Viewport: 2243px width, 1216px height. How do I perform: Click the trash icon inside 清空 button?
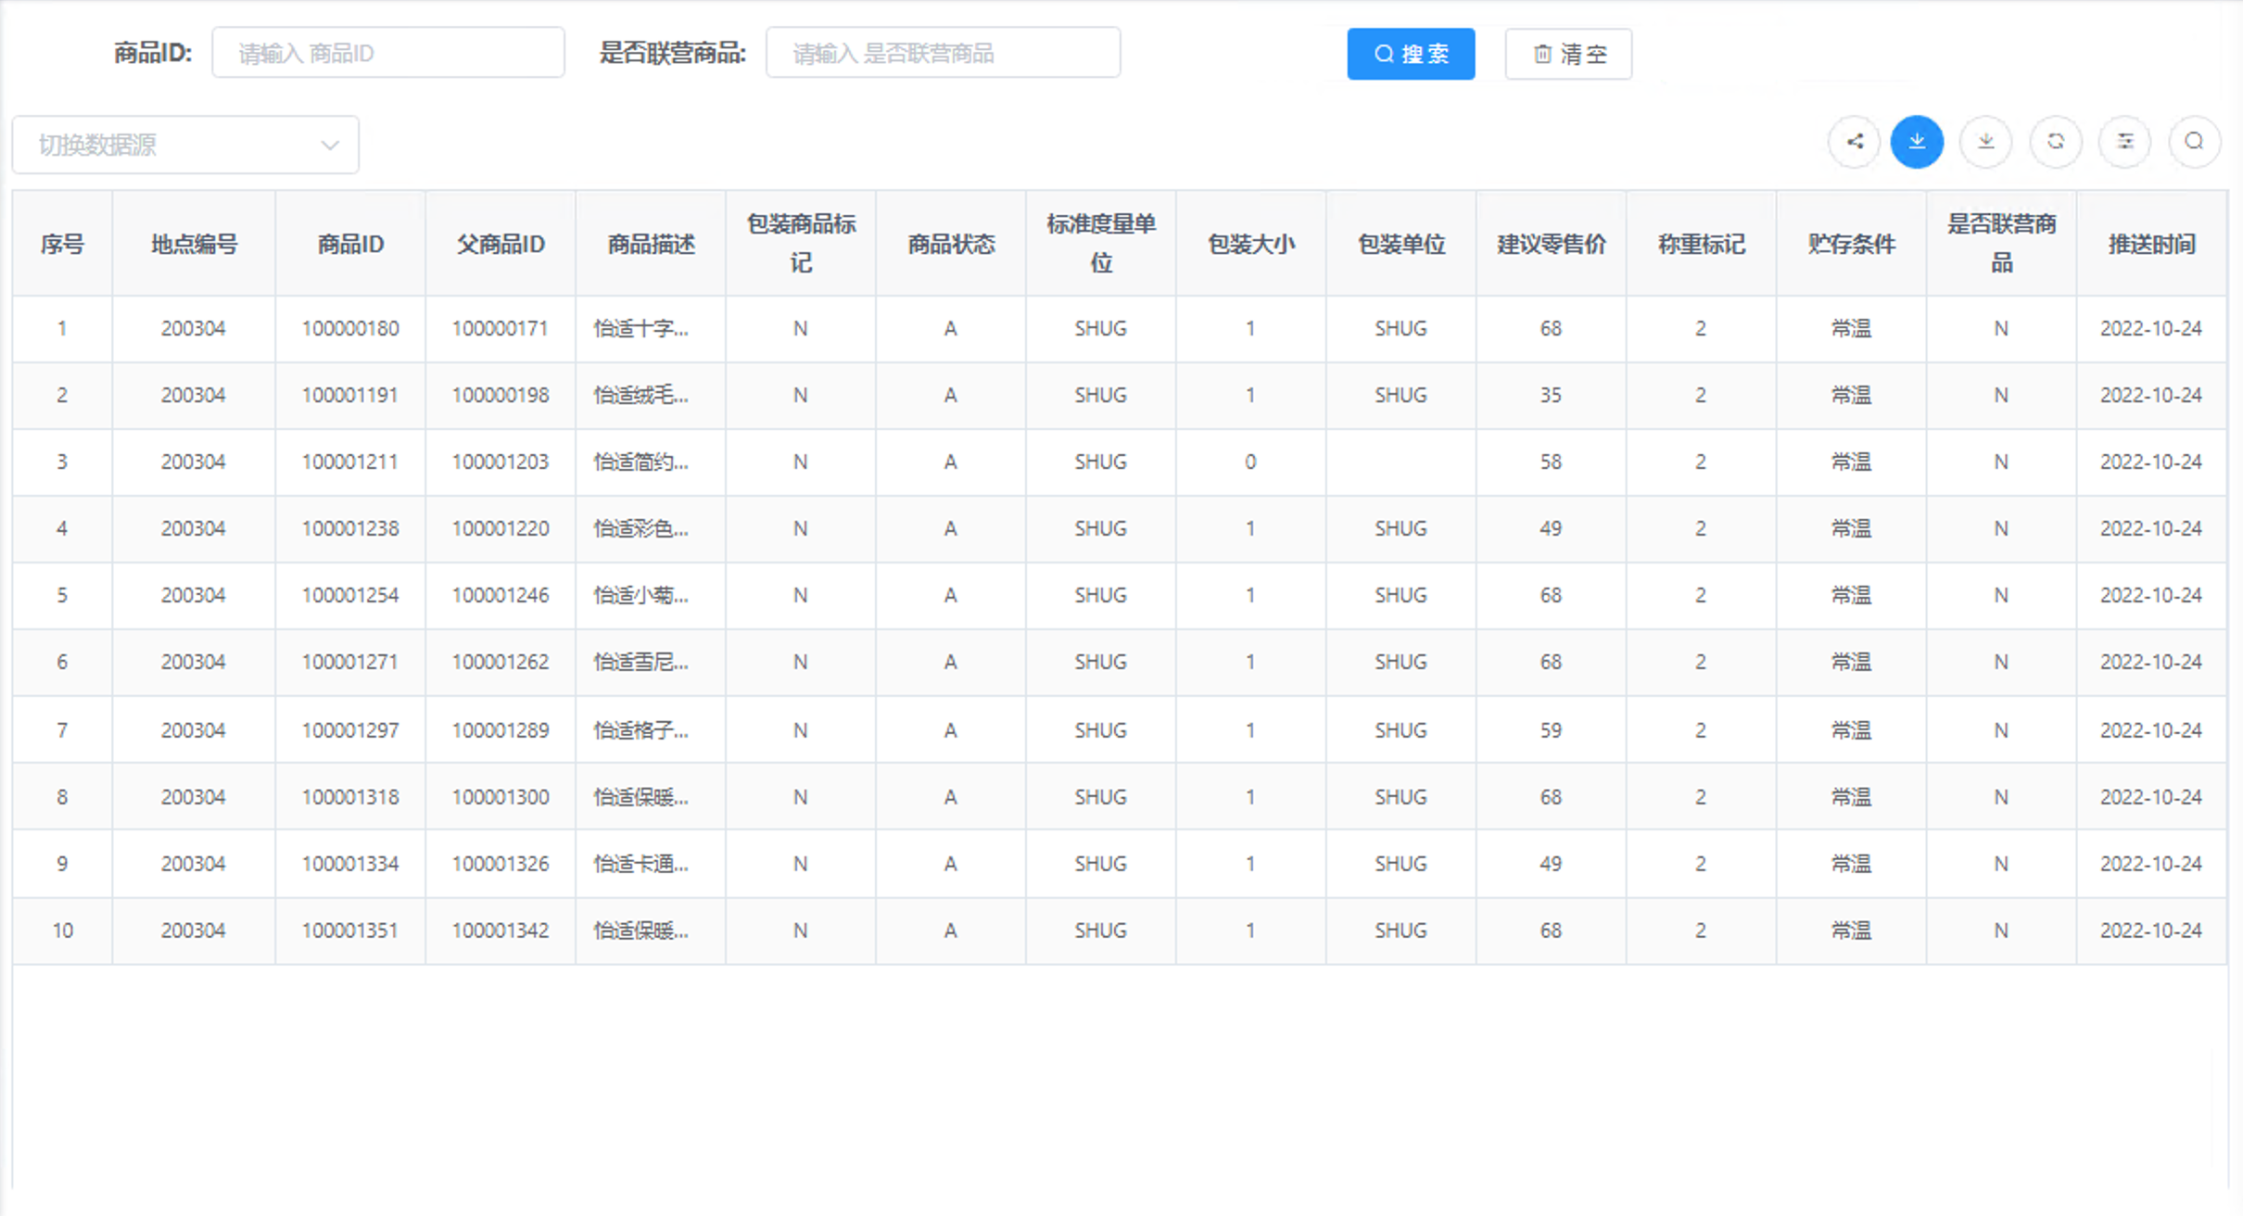point(1541,54)
